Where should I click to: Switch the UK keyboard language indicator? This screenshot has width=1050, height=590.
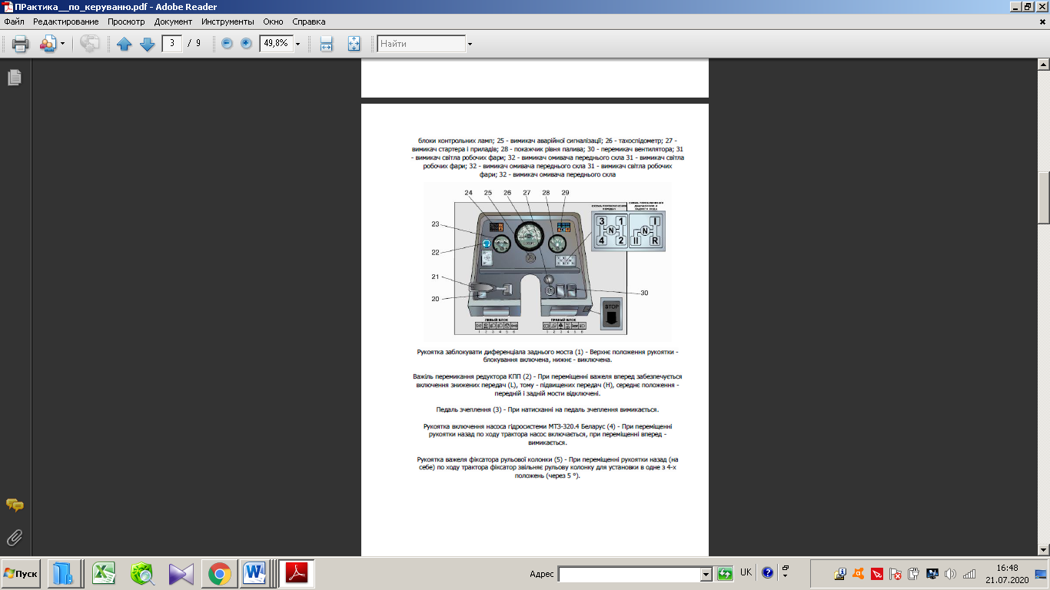[x=746, y=573]
